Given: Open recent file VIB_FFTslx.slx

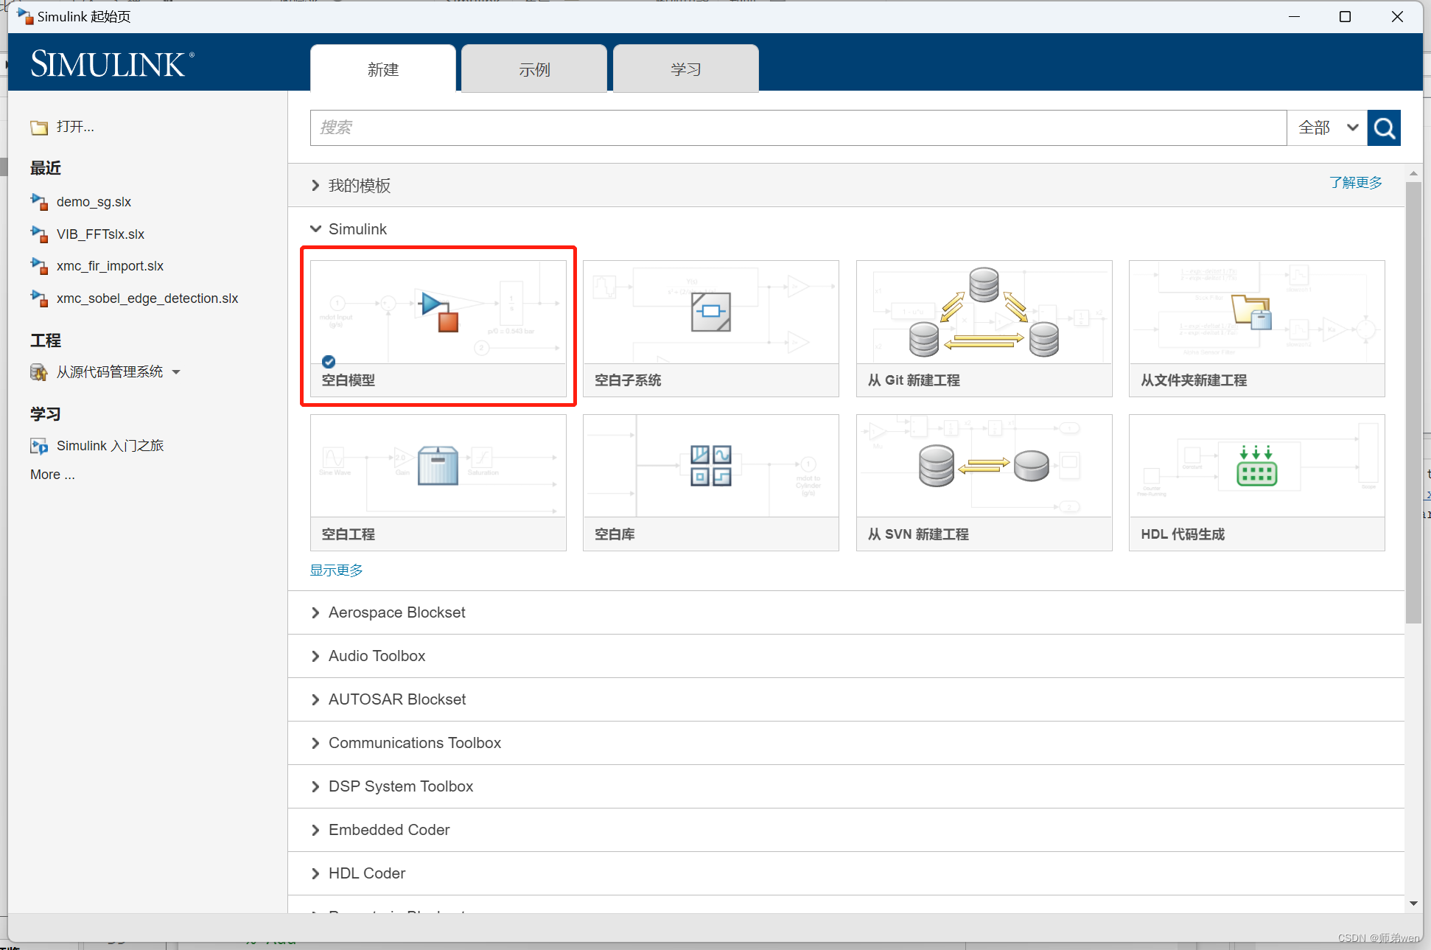Looking at the screenshot, I should pos(100,234).
